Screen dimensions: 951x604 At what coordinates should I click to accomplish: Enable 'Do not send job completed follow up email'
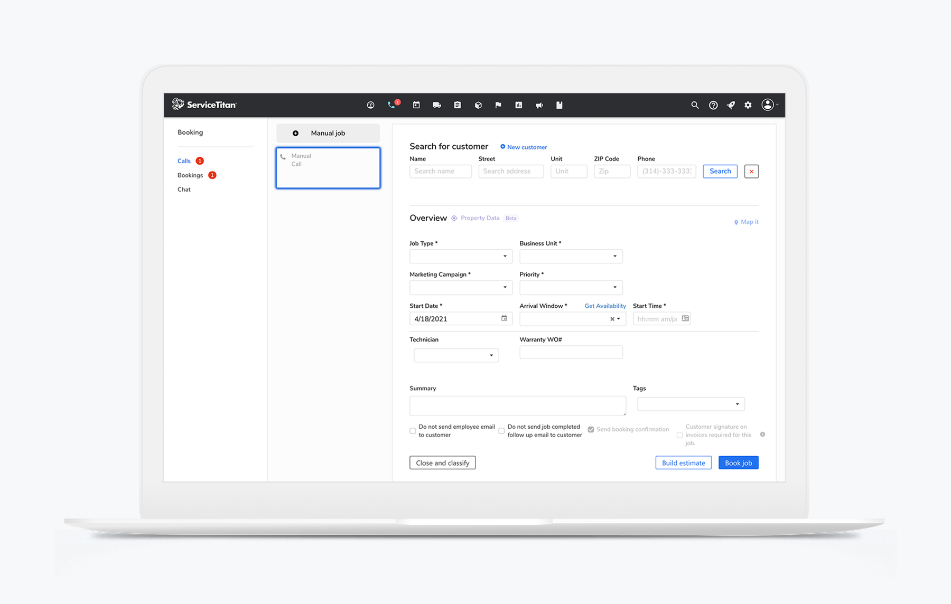tap(501, 431)
